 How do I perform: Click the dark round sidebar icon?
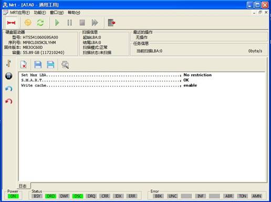[9, 76]
